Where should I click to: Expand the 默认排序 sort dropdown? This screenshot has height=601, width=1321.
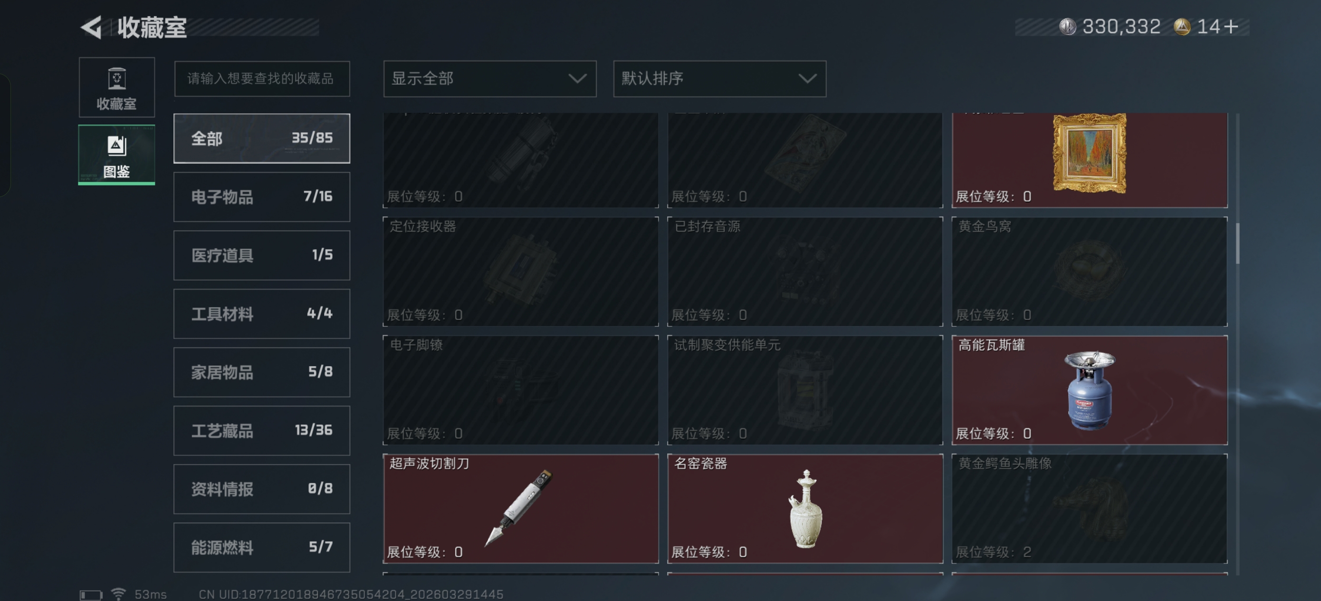[719, 79]
